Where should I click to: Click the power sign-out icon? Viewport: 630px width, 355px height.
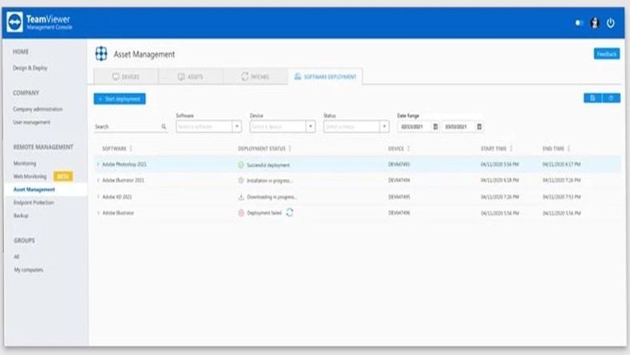point(611,23)
